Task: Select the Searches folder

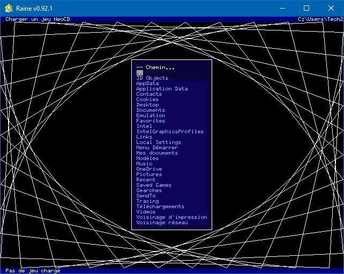Action: tap(149, 191)
